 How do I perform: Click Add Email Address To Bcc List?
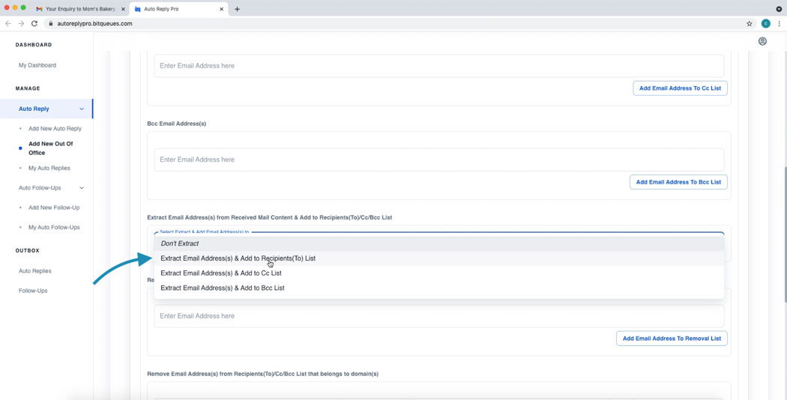(678, 182)
